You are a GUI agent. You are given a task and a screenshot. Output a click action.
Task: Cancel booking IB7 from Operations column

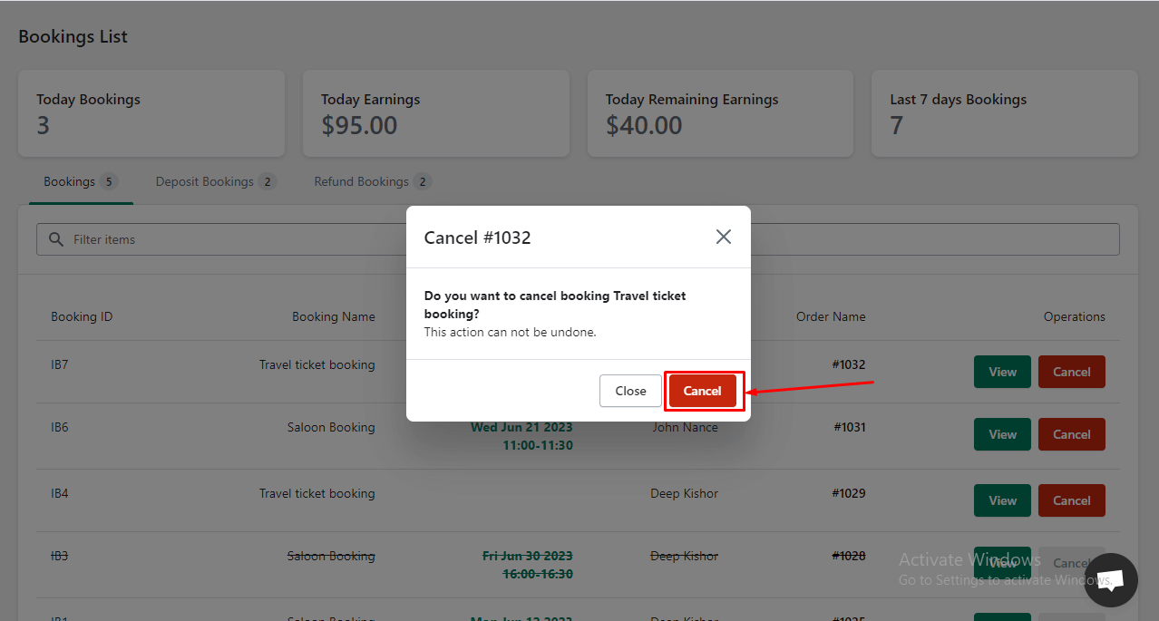1071,372
